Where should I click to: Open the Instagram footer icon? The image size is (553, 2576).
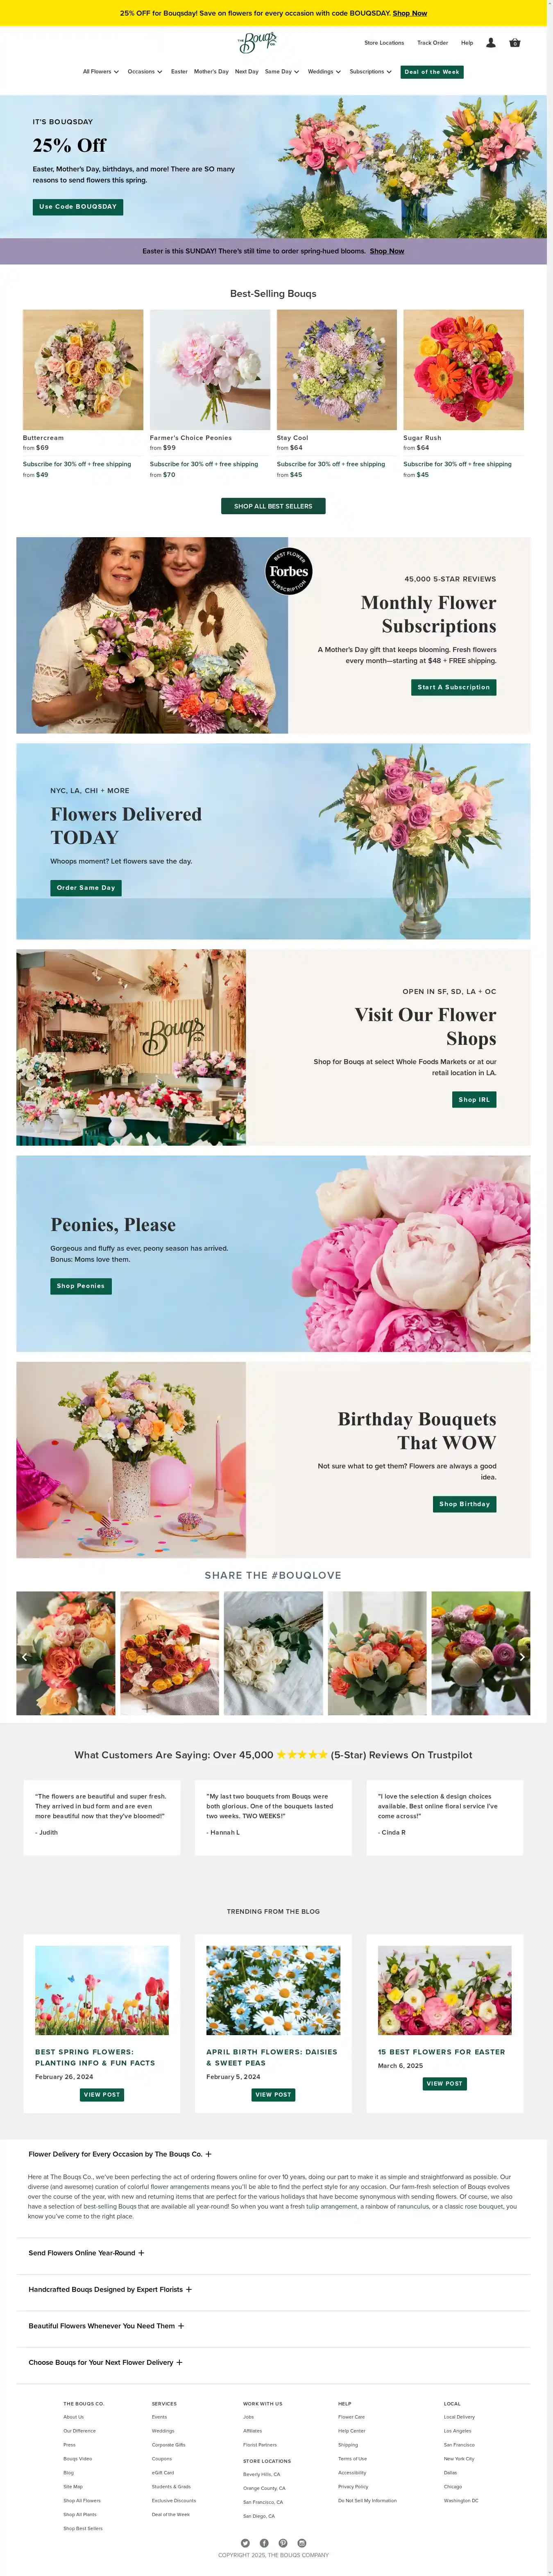301,2543
